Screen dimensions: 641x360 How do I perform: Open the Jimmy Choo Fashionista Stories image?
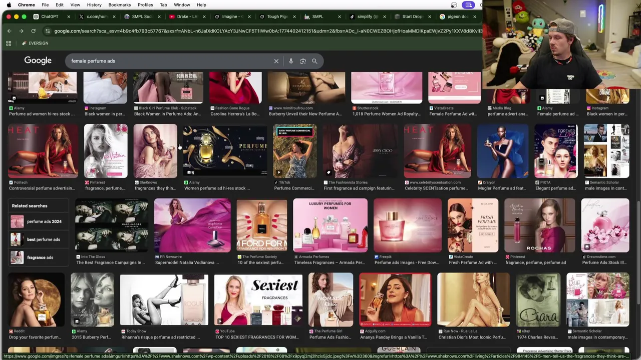(x=361, y=151)
